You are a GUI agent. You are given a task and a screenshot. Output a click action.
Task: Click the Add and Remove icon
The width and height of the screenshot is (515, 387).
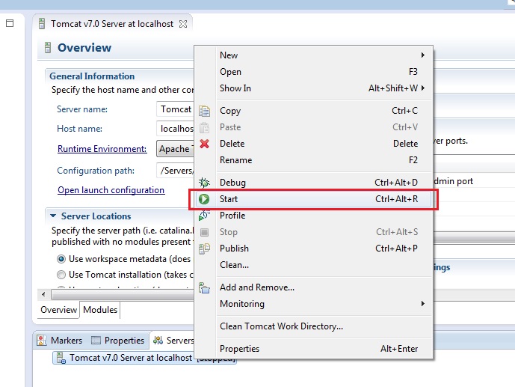coord(204,287)
